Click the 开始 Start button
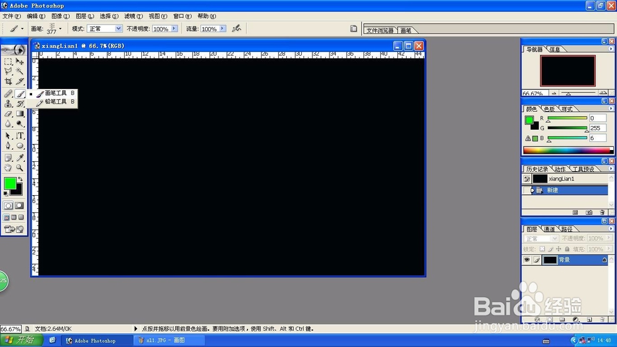 (x=21, y=340)
